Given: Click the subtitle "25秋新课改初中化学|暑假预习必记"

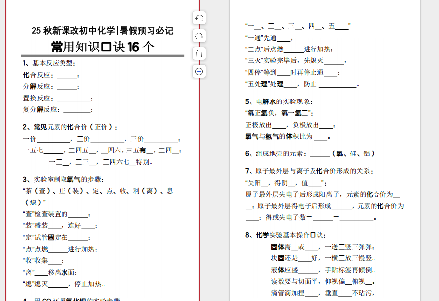Looking at the screenshot, I should [103, 31].
